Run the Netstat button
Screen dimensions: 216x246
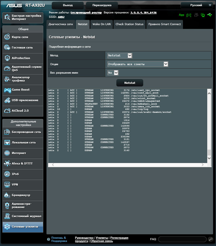coord(130,83)
